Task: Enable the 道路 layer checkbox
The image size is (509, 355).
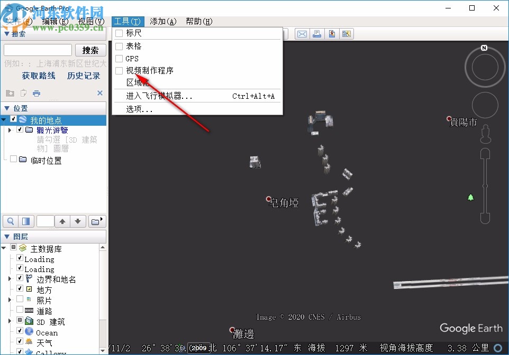Action: click(x=20, y=309)
